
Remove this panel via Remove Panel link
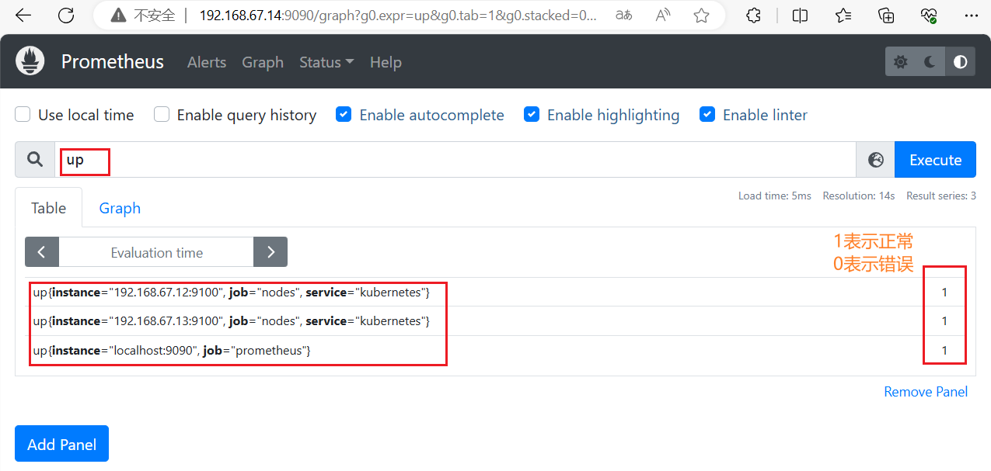tap(926, 392)
